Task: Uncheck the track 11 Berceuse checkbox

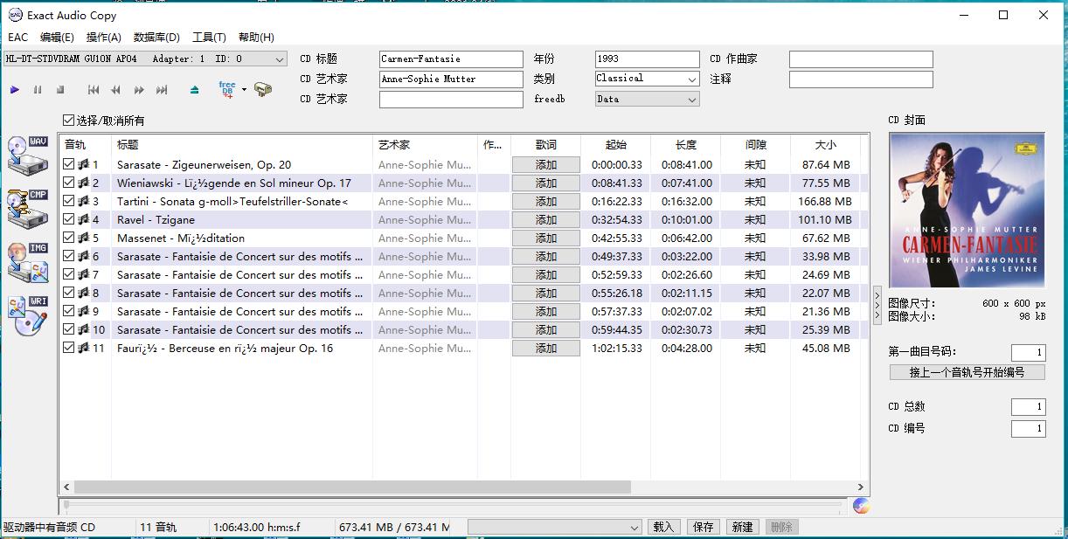Action: coord(69,348)
